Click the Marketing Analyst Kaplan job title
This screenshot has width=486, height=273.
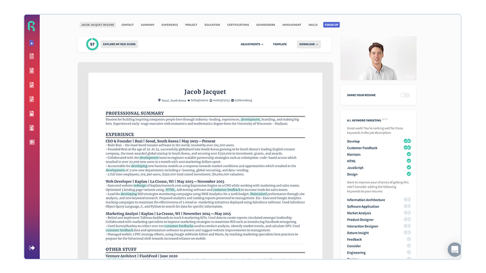coord(168,213)
